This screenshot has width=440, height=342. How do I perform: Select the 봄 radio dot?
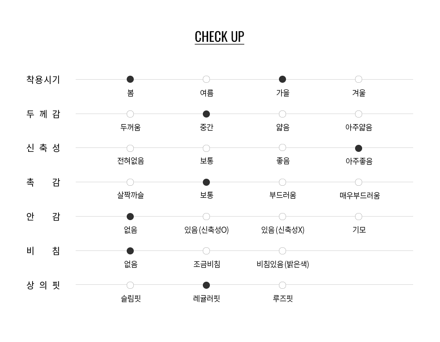tap(130, 79)
